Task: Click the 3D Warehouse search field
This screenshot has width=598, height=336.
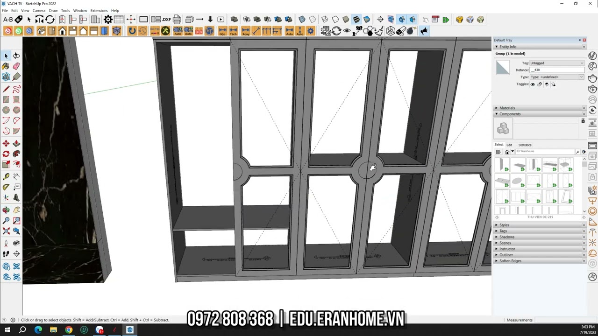Action: (x=544, y=152)
